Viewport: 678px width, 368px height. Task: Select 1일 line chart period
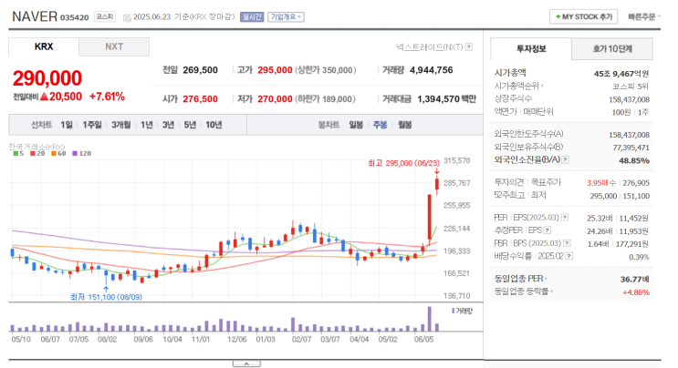click(66, 125)
